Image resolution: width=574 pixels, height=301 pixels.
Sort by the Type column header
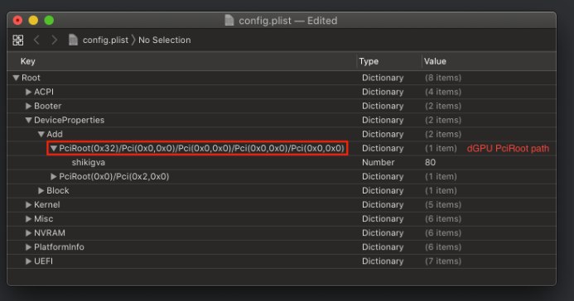point(369,61)
